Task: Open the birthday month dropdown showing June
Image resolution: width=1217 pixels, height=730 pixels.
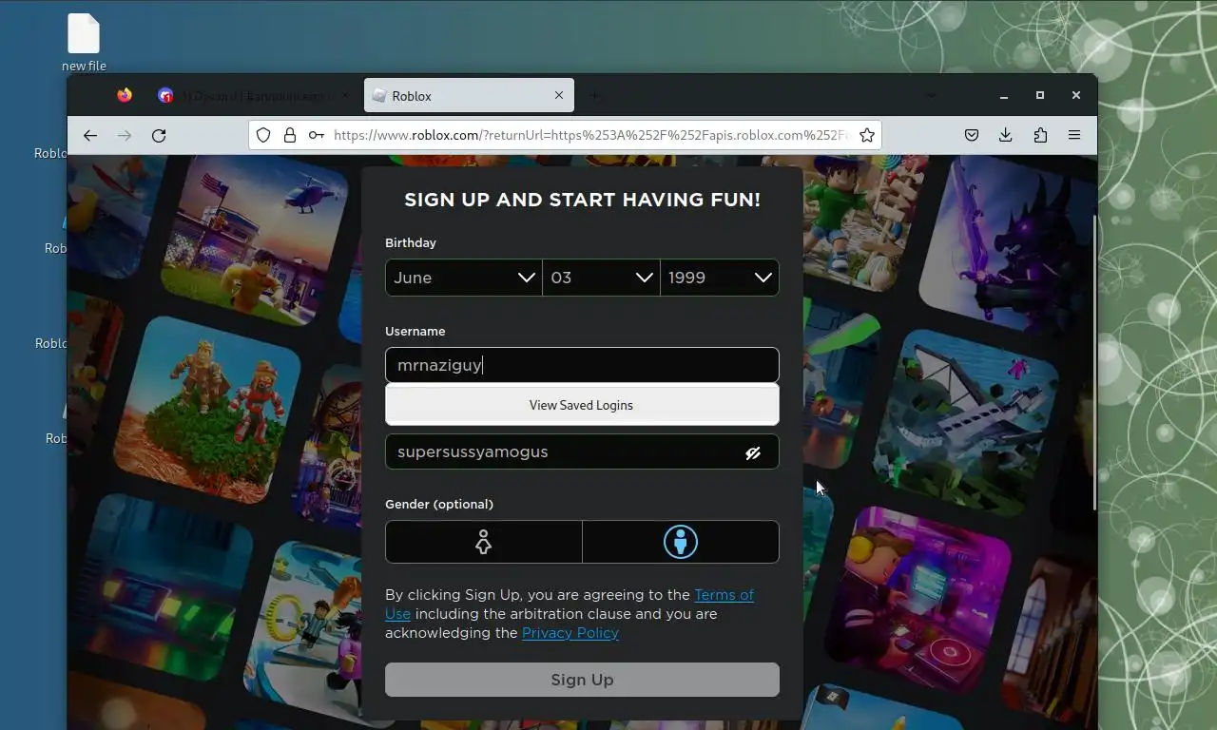Action: 463,278
